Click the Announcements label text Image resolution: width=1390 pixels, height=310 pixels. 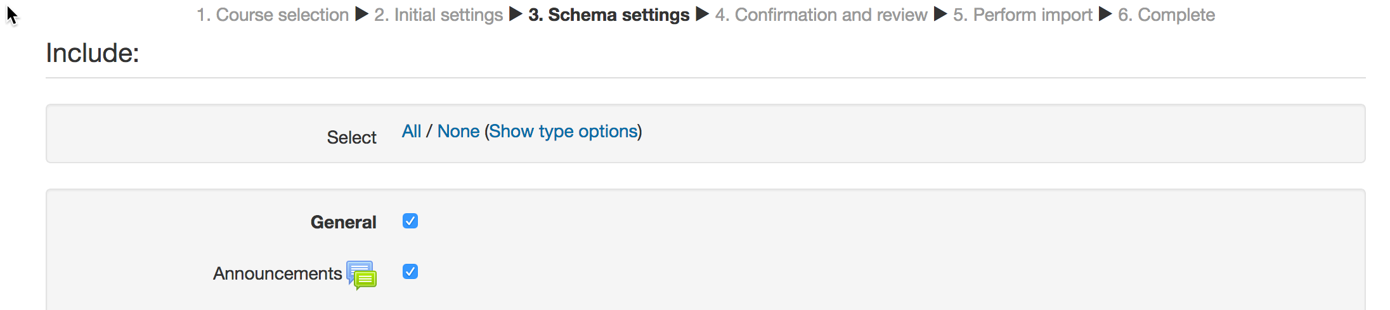click(x=277, y=273)
